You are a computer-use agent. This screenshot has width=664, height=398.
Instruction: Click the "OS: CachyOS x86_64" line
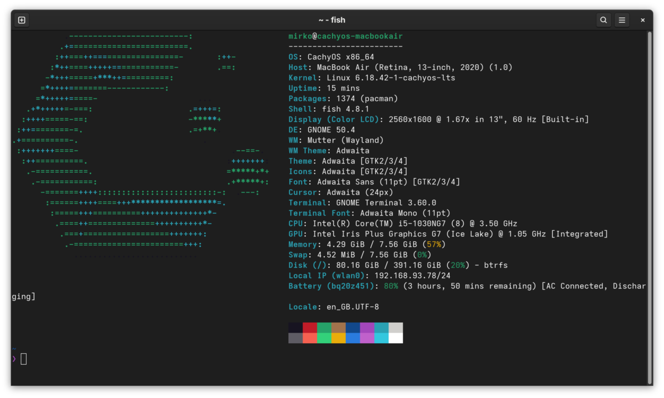point(331,57)
